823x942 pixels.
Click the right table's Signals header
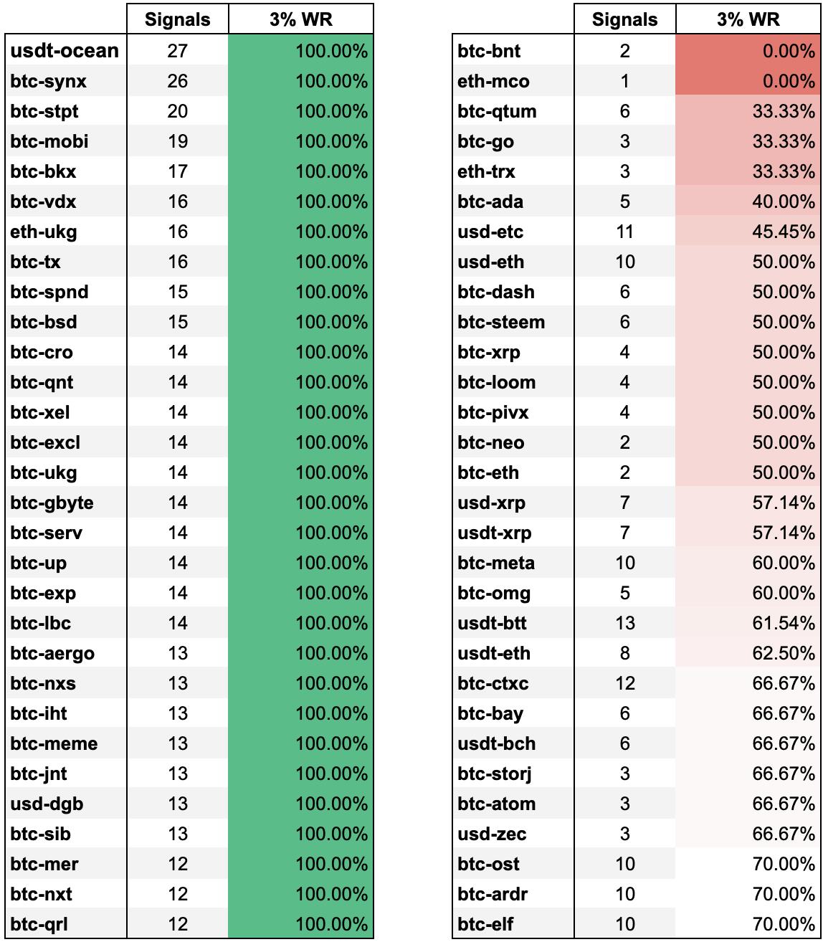point(624,19)
